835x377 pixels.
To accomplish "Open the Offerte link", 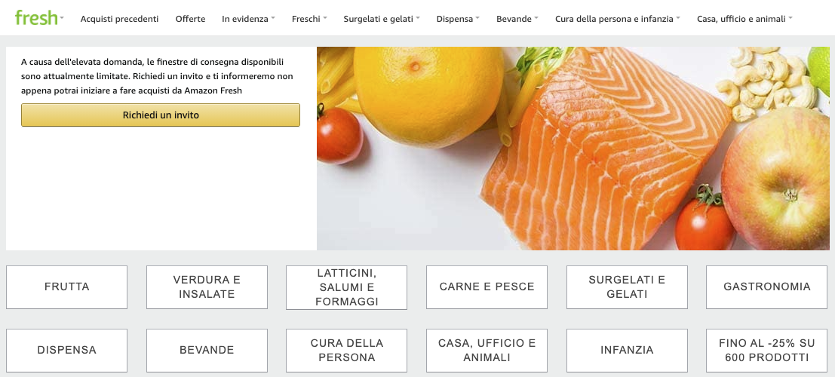I will (190, 19).
